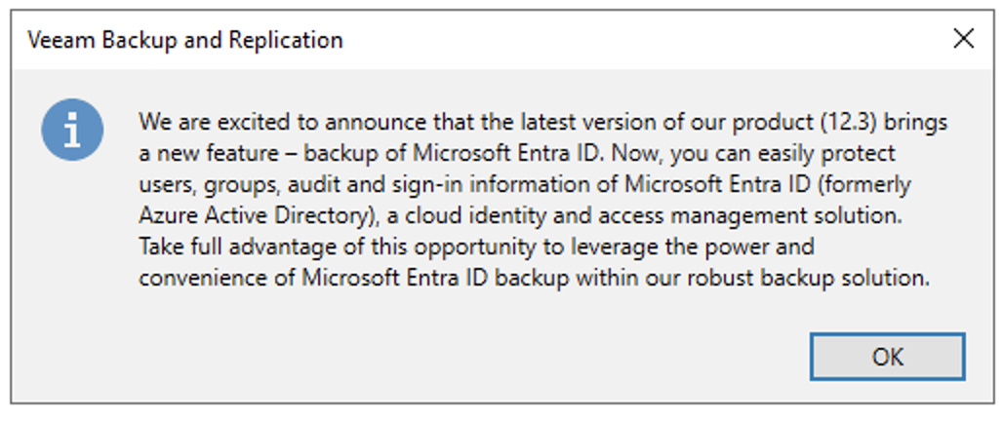Click the "Veeam Backup and Replication" title text
The height and width of the screenshot is (421, 1003).
tap(185, 40)
